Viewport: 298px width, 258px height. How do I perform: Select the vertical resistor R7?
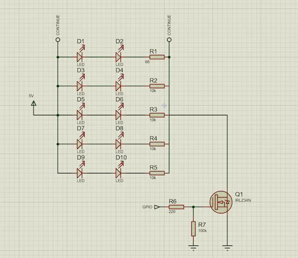click(x=193, y=229)
